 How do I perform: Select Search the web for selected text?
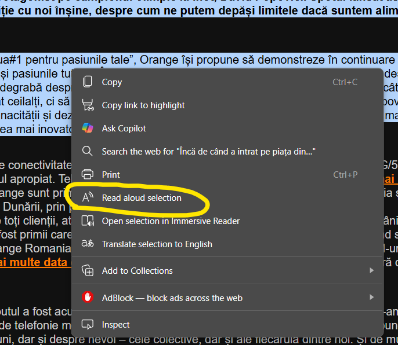pos(227,152)
